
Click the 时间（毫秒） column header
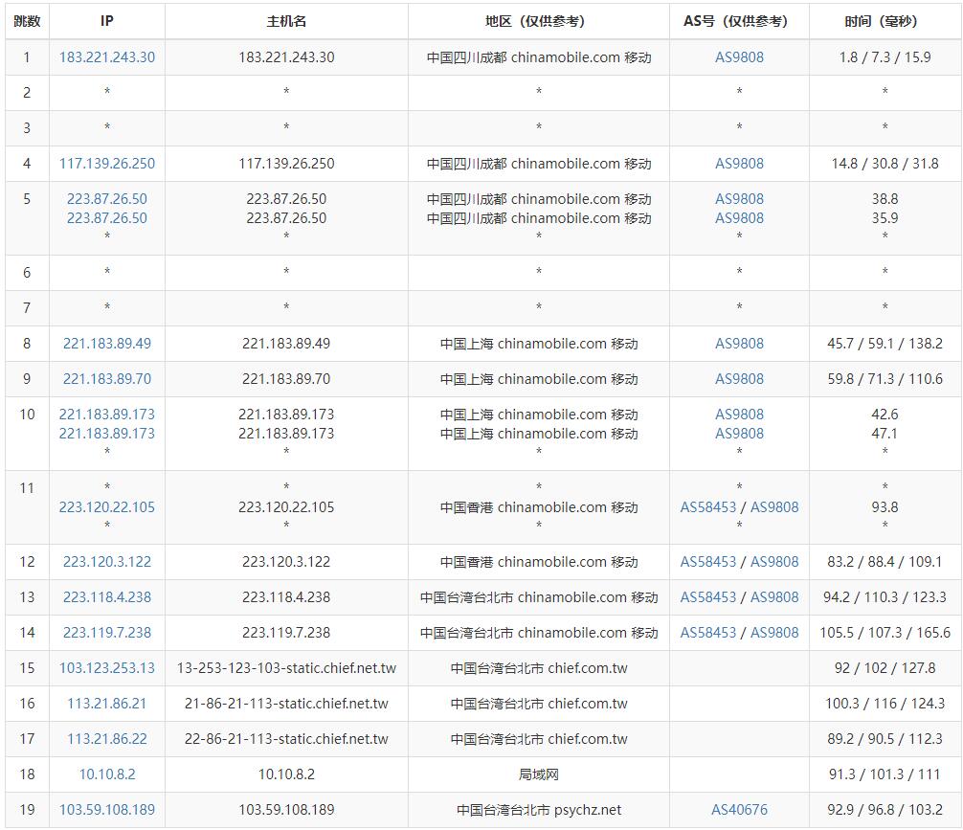pyautogui.click(x=885, y=21)
